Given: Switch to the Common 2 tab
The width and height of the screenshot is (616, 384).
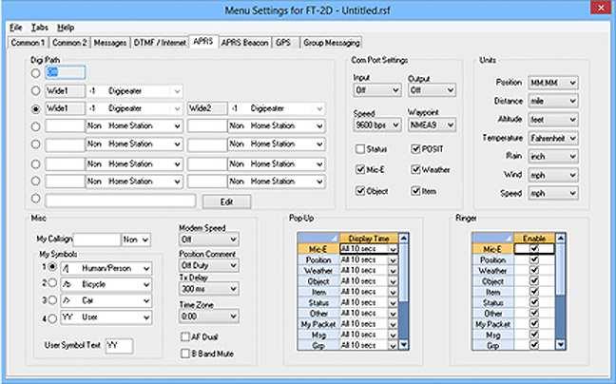Looking at the screenshot, I should (69, 43).
